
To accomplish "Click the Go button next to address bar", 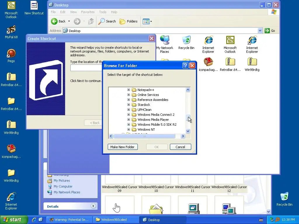I will [x=270, y=31].
